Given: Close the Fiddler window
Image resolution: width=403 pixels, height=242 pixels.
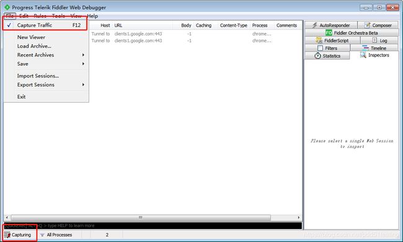Looking at the screenshot, I should coord(392,7).
